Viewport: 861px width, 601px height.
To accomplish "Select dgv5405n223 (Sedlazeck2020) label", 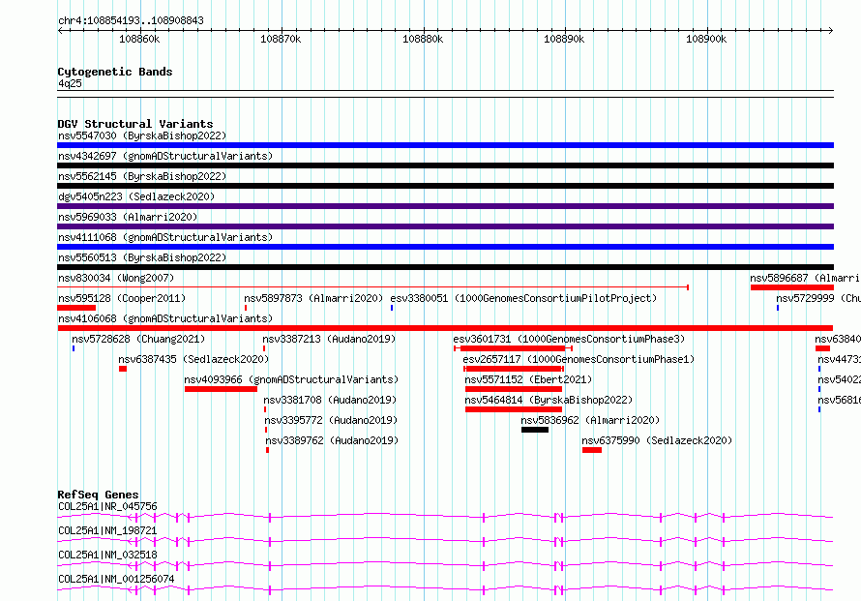I will [136, 196].
